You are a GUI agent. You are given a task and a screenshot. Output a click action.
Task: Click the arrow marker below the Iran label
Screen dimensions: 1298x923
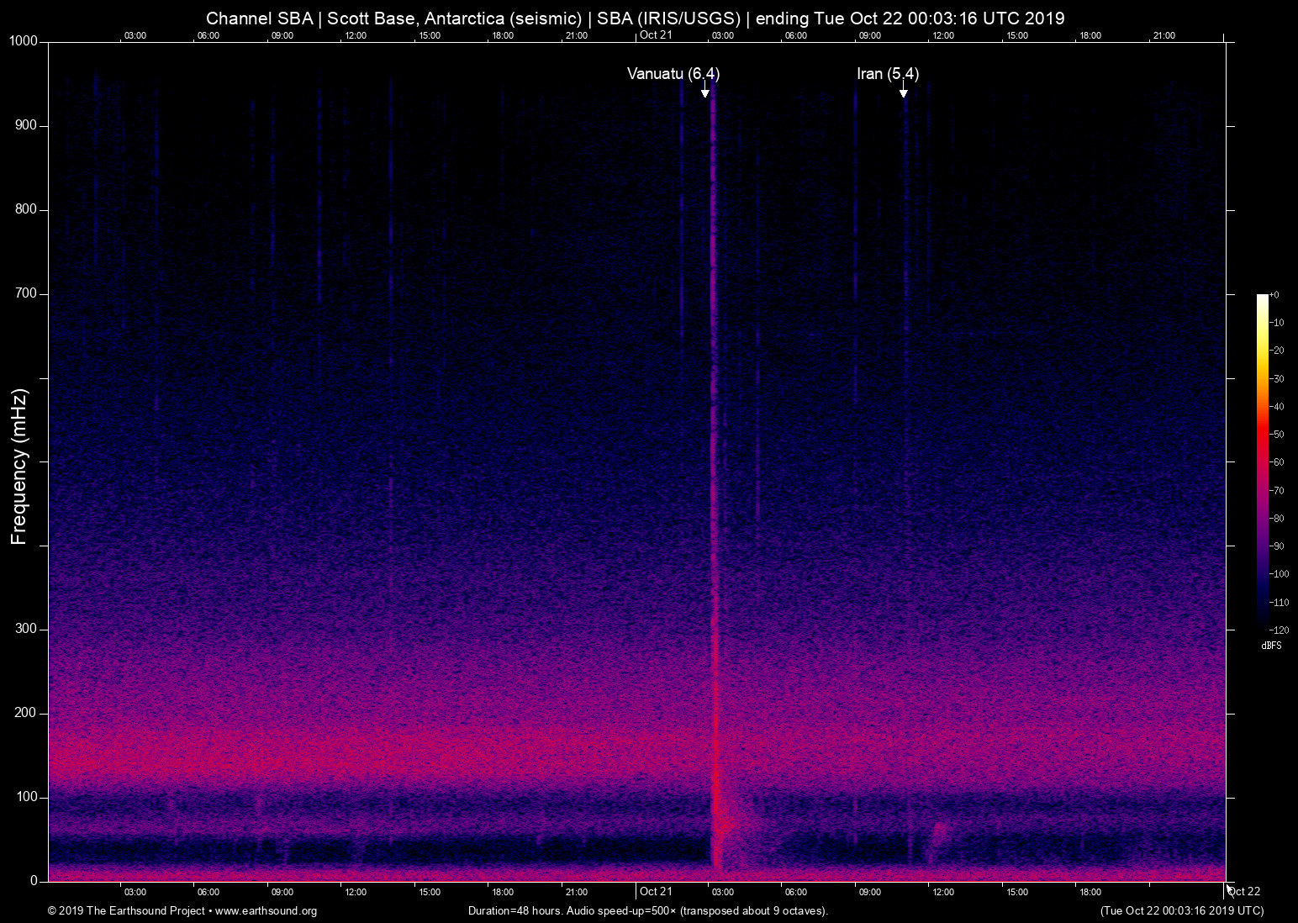pos(903,92)
